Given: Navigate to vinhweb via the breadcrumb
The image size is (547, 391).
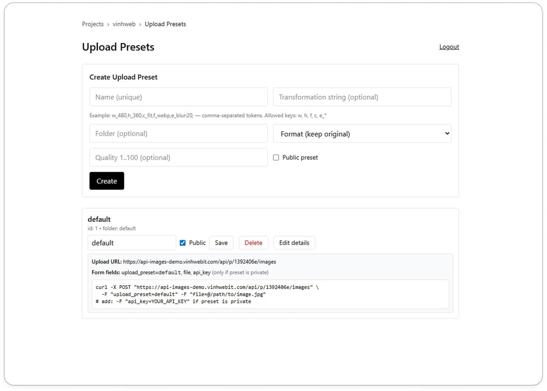Looking at the screenshot, I should 124,24.
